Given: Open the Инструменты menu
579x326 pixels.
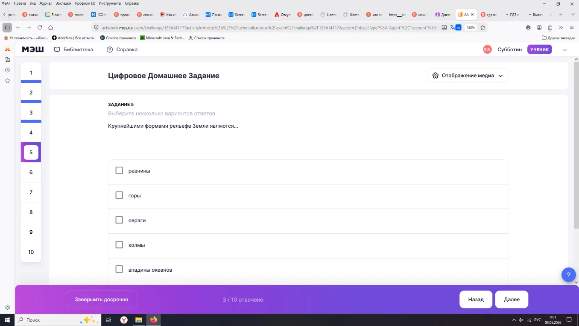Looking at the screenshot, I should click(x=110, y=3).
